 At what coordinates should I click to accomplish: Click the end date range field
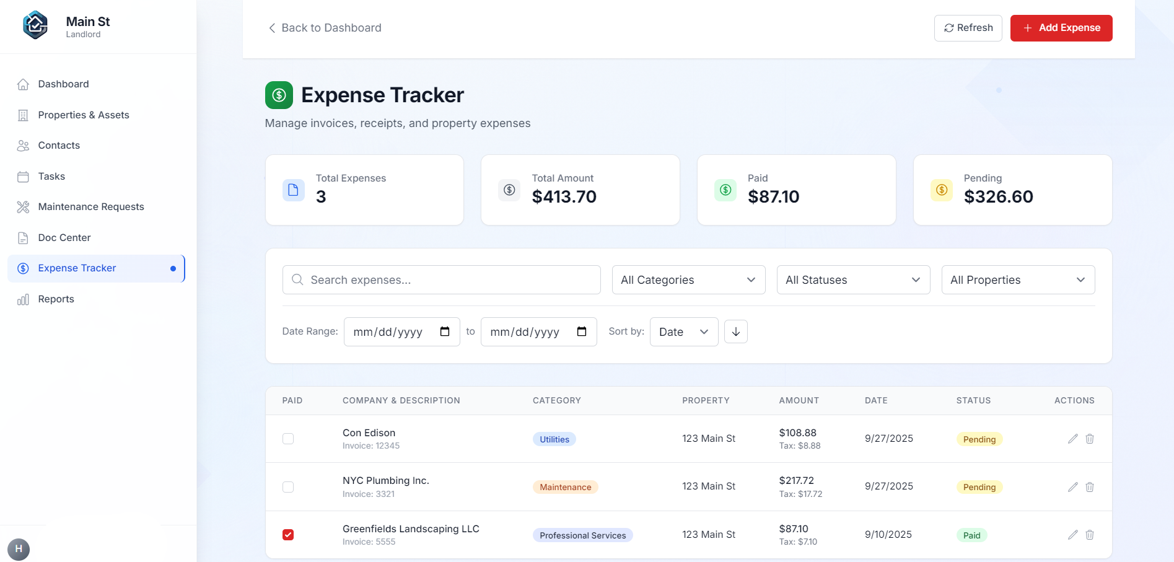click(539, 331)
